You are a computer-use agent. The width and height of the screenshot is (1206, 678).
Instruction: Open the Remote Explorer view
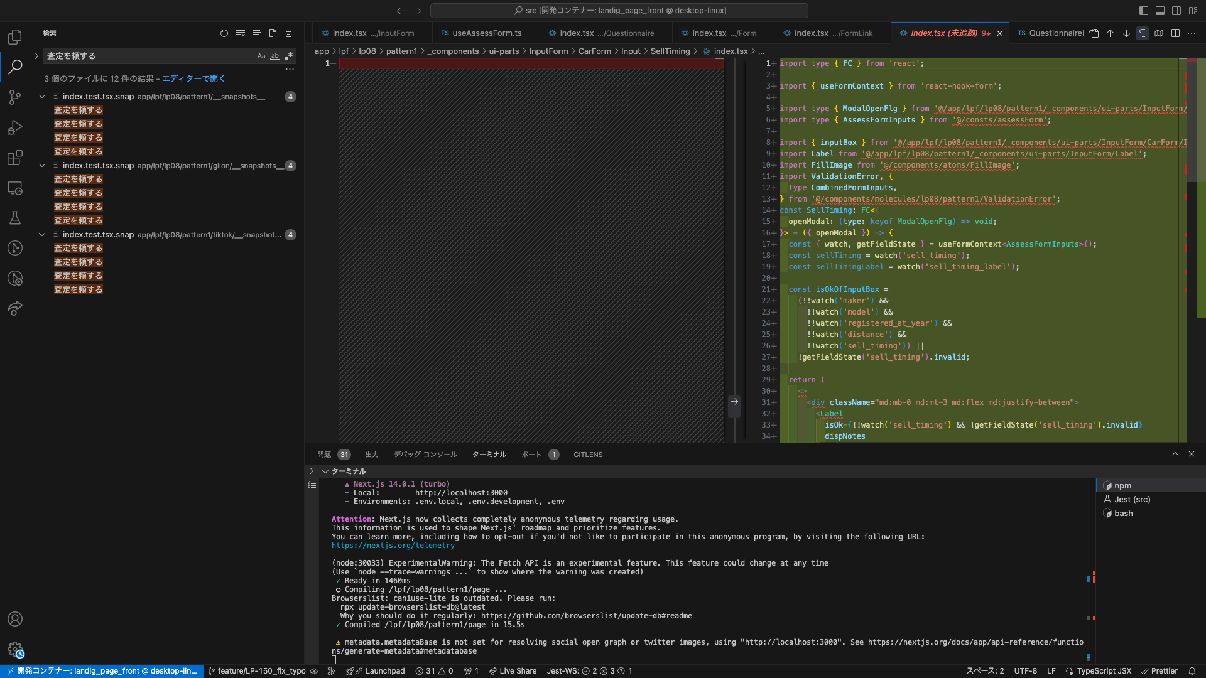[x=15, y=188]
